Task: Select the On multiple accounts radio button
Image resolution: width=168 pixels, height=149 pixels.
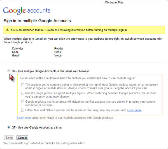Action: pyautogui.click(x=9, y=71)
